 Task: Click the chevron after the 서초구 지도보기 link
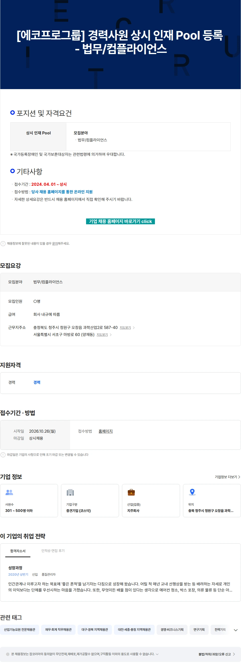pyautogui.click(x=110, y=335)
